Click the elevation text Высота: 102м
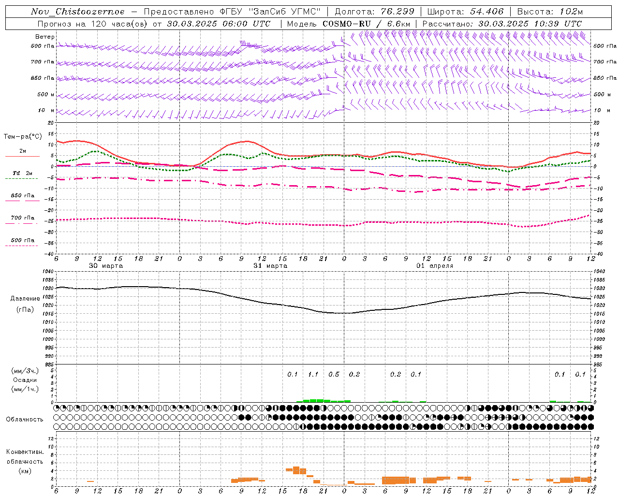 (550, 12)
